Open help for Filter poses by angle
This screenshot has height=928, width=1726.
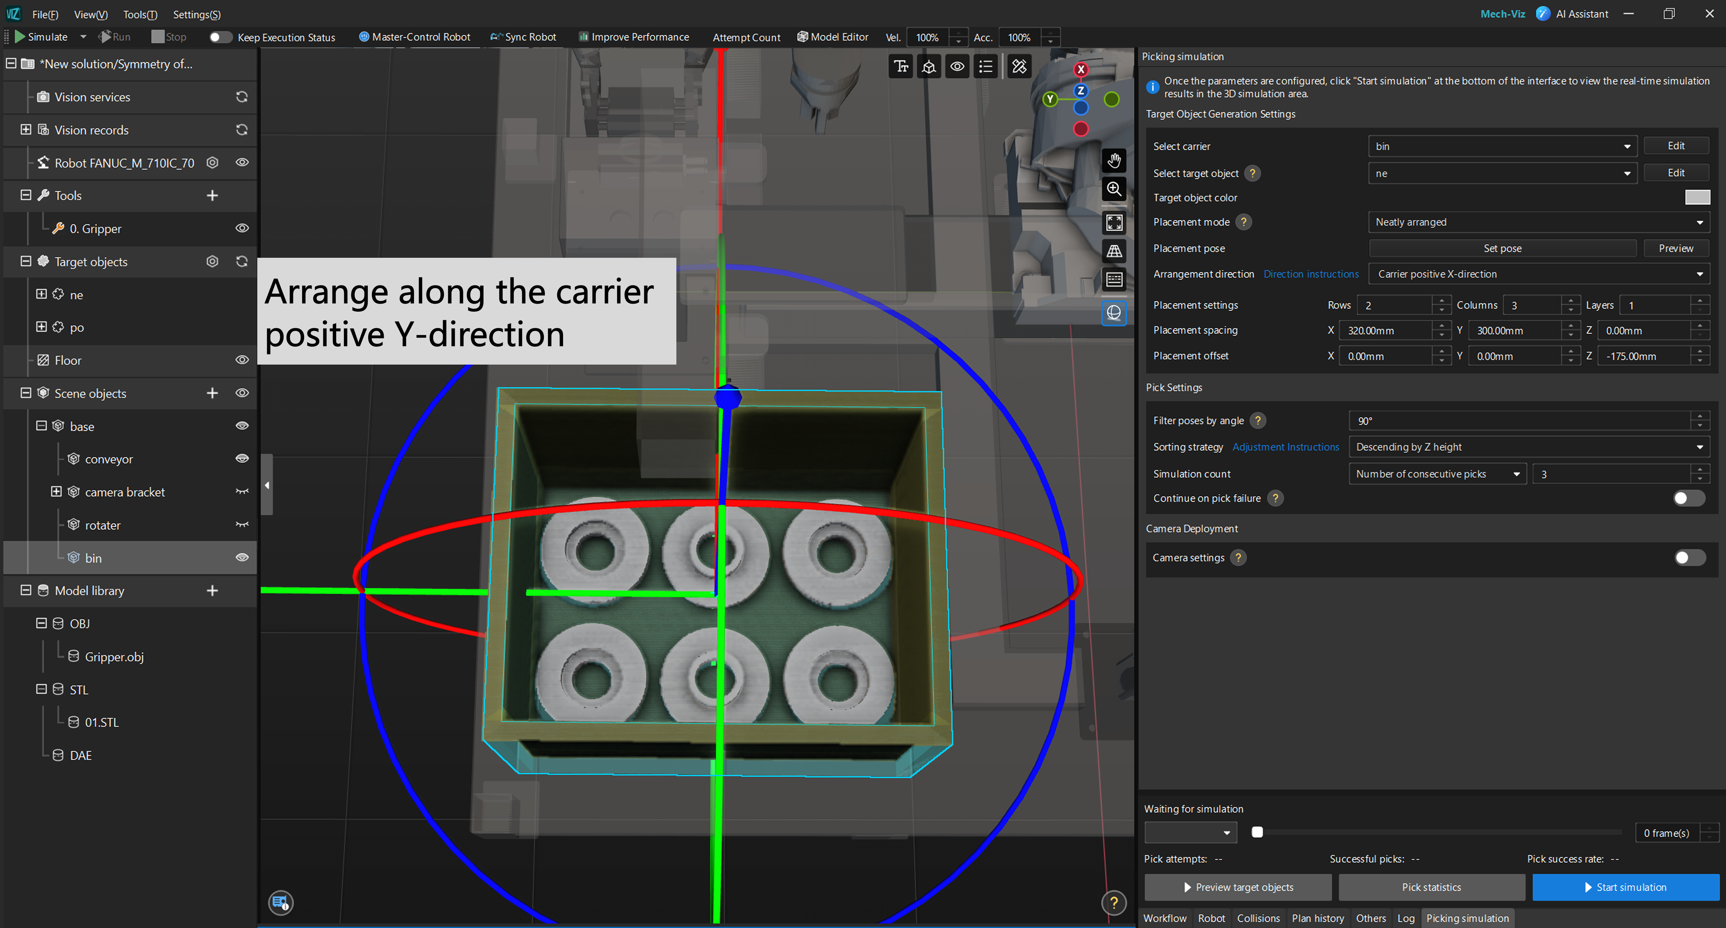pyautogui.click(x=1258, y=421)
